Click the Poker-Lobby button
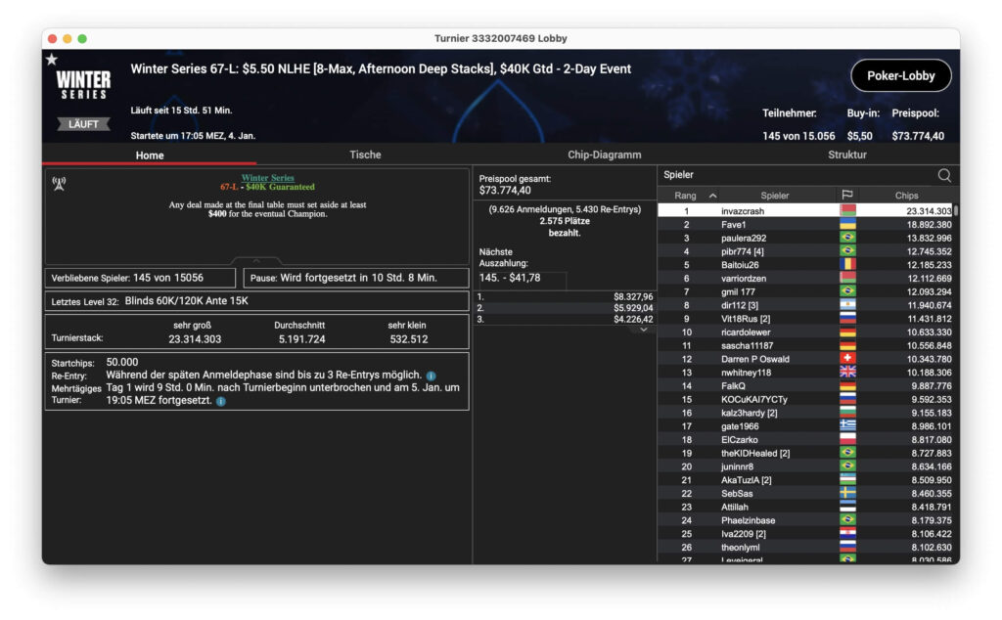The height and width of the screenshot is (620, 1002). [900, 75]
